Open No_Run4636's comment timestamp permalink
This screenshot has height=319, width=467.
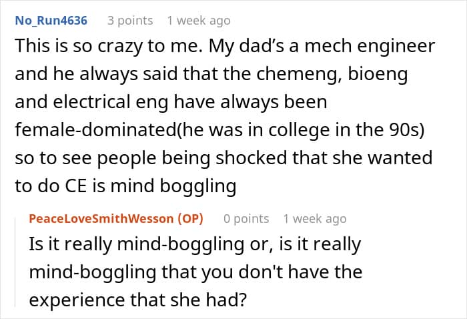199,21
